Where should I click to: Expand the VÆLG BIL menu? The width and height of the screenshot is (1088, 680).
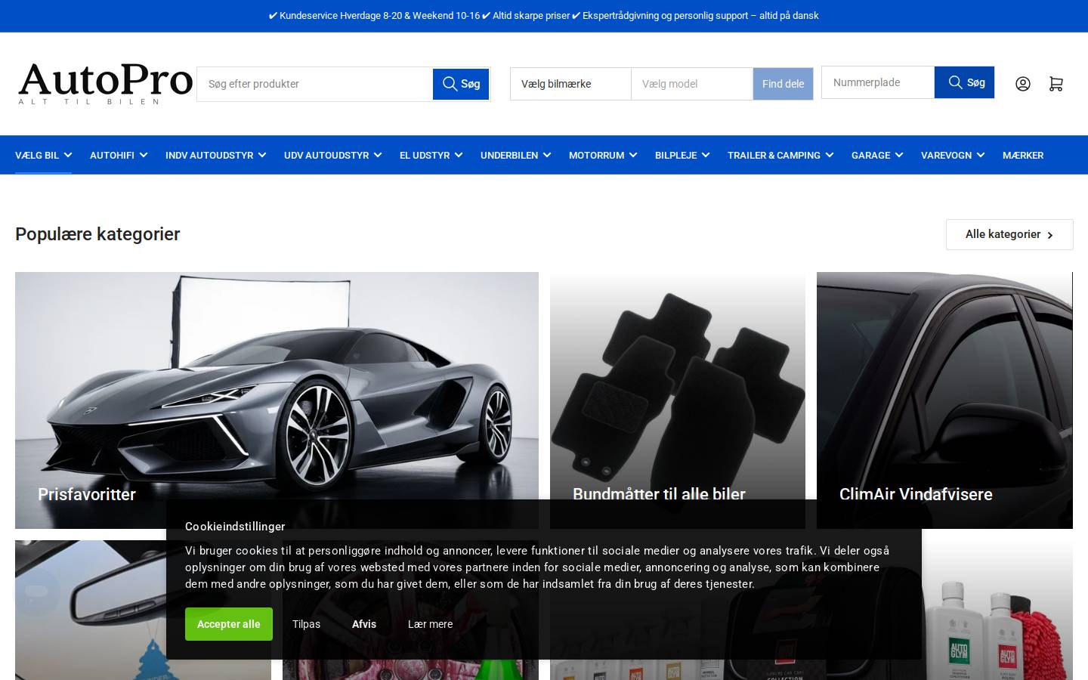[43, 155]
